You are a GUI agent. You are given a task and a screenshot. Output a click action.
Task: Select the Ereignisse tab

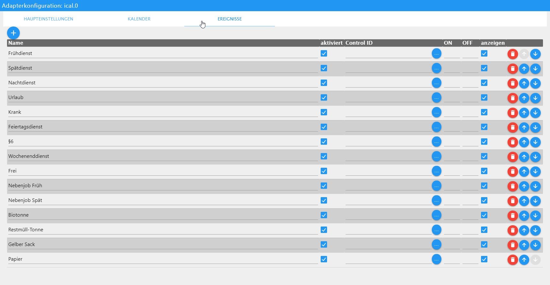point(230,19)
